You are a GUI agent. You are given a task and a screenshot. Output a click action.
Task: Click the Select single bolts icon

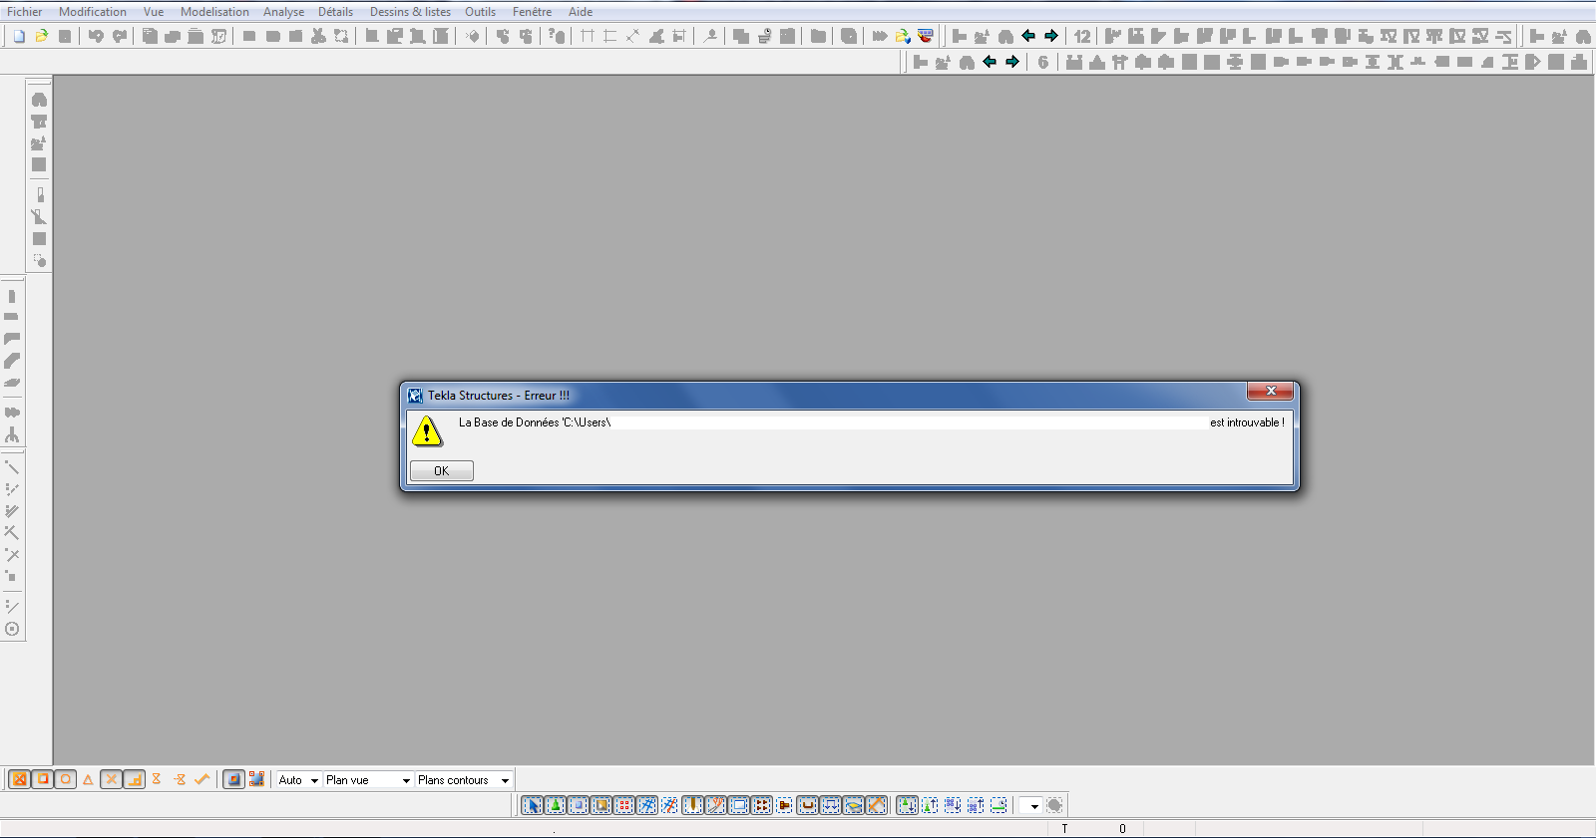(x=785, y=805)
